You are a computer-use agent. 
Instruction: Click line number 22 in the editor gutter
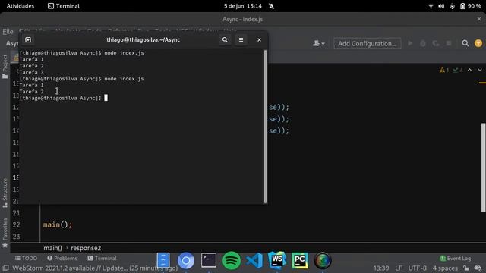(16, 224)
